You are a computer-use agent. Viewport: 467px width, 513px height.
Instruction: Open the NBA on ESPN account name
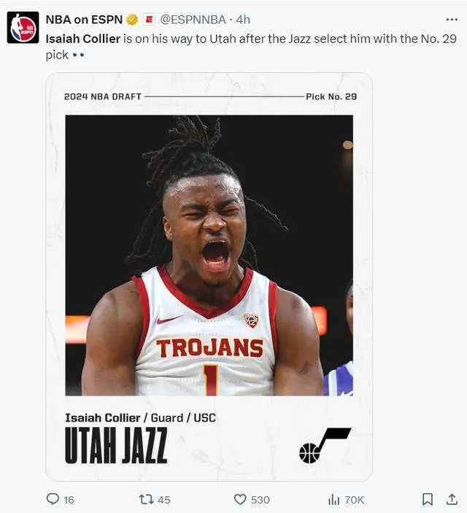(84, 20)
